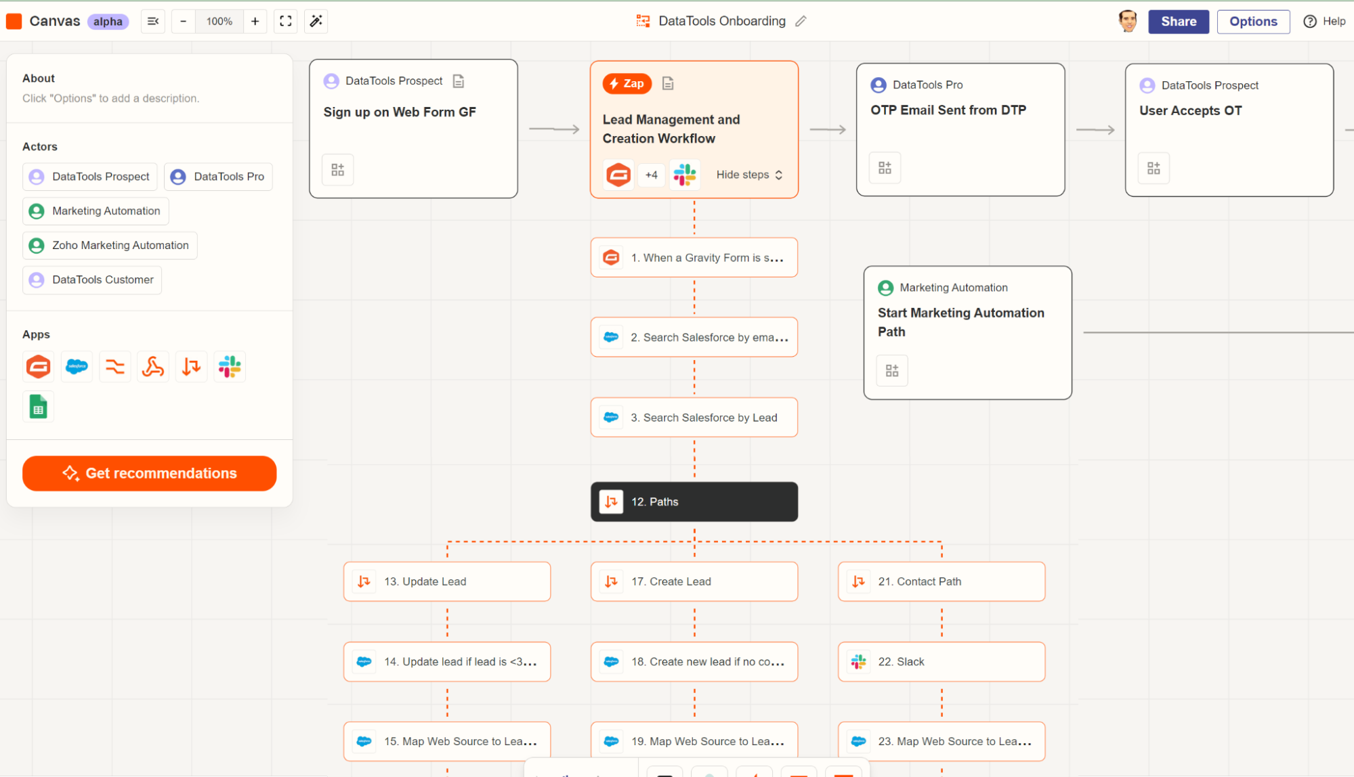The image size is (1354, 777).
Task: Open Help
Action: (1325, 22)
